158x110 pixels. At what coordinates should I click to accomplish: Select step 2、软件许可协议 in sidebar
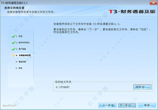(x=23, y=43)
